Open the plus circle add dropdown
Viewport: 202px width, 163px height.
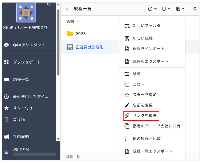[152, 9]
